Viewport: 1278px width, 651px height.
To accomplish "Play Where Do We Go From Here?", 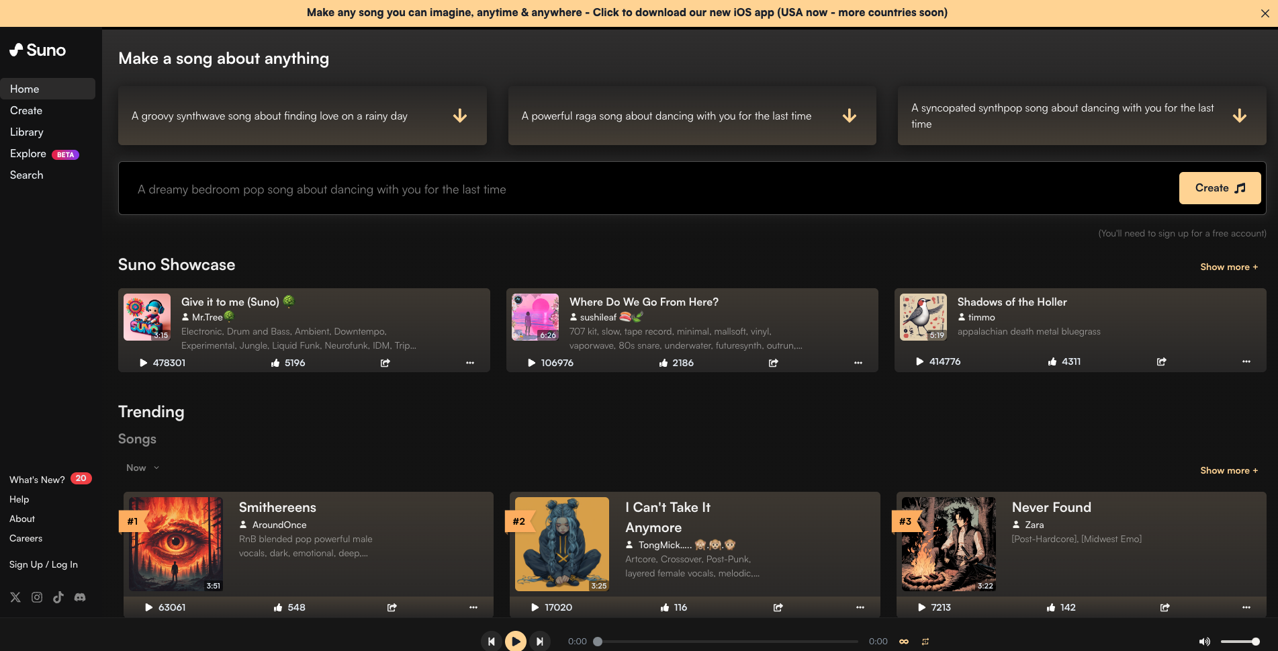I will coord(531,363).
